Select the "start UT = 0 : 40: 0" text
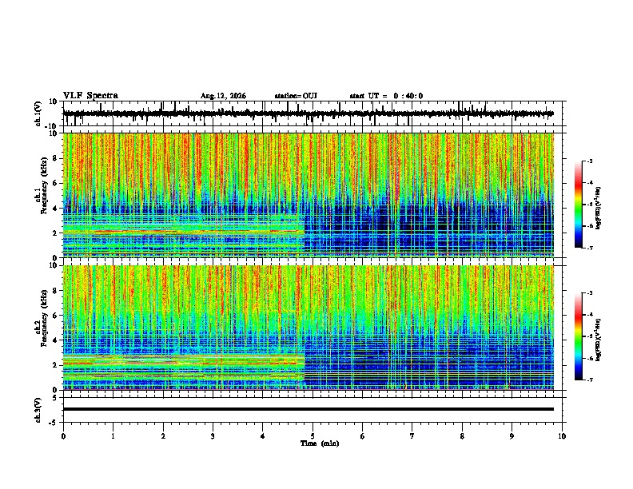The width and height of the screenshot is (633, 489). point(386,96)
